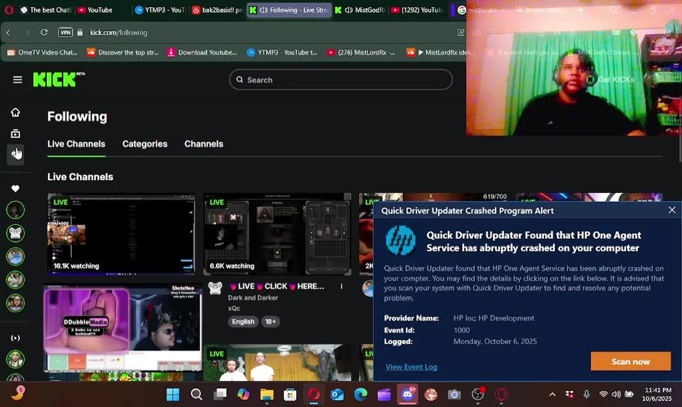The image size is (682, 407).
Task: Open Camera app from the taskbar
Action: point(454,395)
